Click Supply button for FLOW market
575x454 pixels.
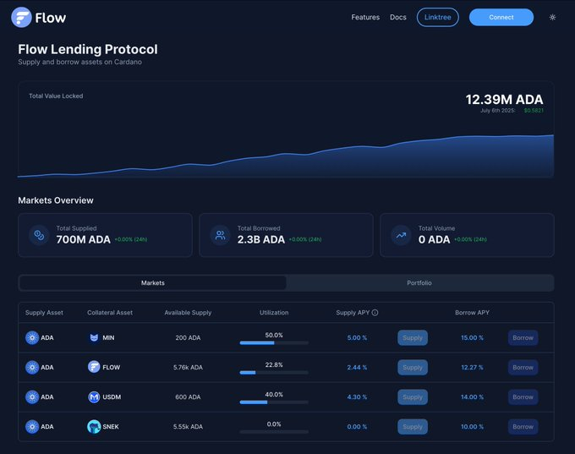click(x=413, y=368)
